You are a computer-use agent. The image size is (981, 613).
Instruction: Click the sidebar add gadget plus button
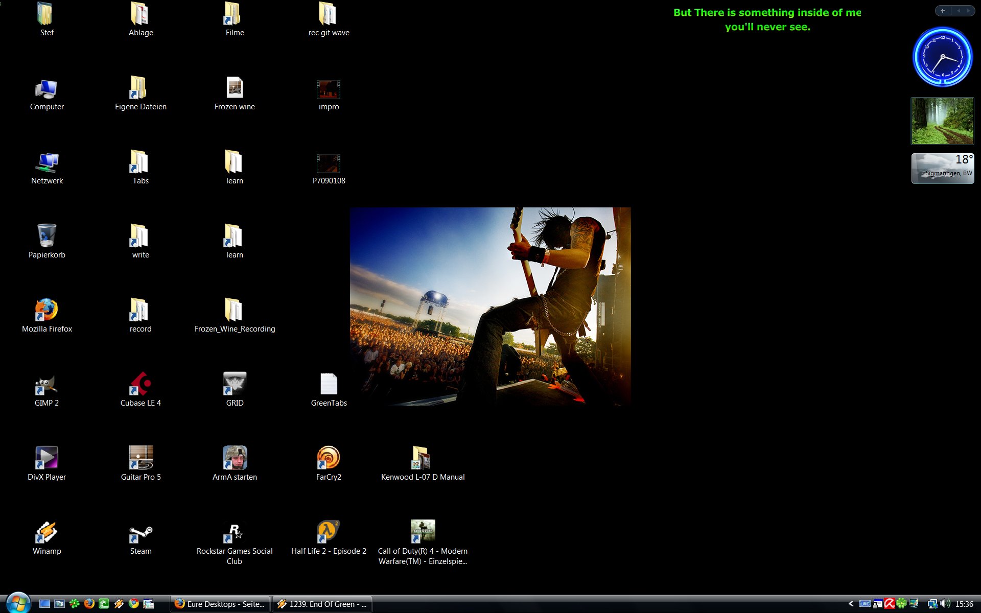[x=942, y=11]
